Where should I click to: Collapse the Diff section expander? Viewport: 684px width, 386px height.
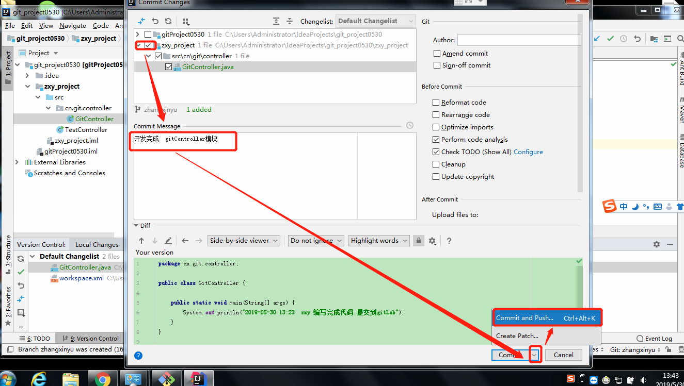point(136,226)
